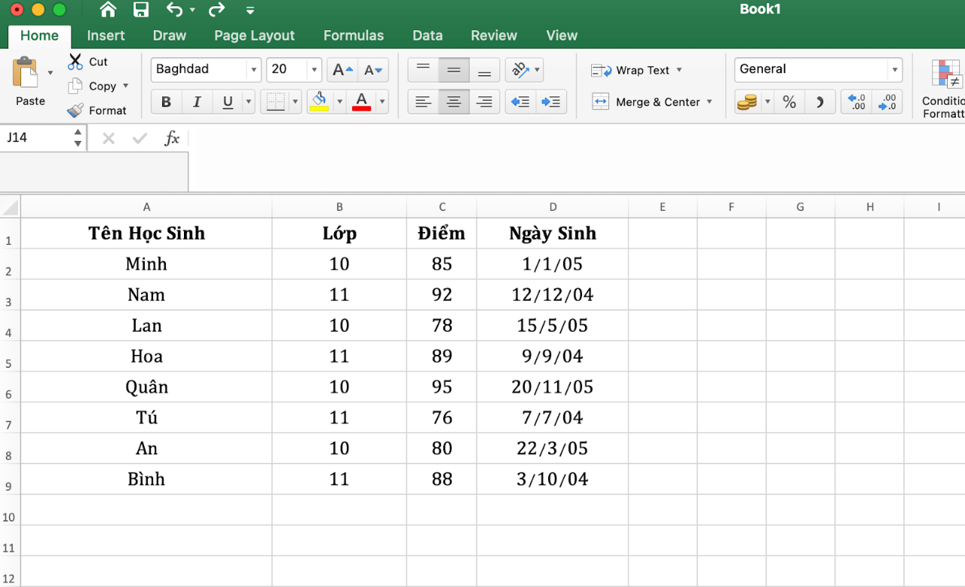Apply yellow fill color bucket

[x=320, y=102]
